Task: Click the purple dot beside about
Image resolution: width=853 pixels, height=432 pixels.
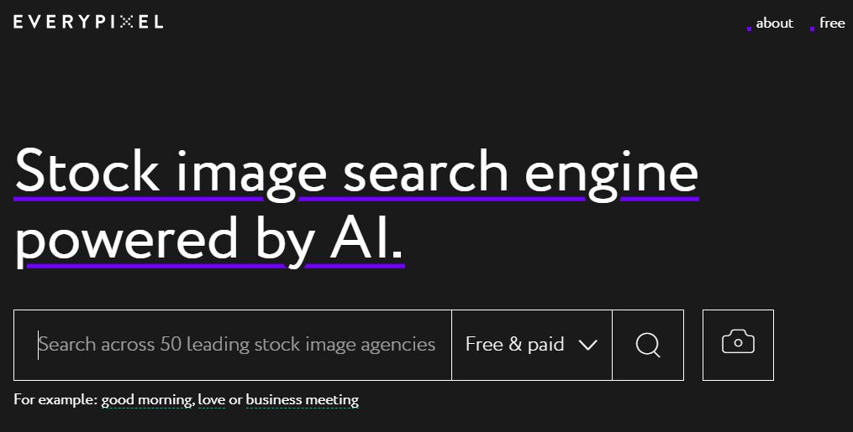Action: [749, 29]
